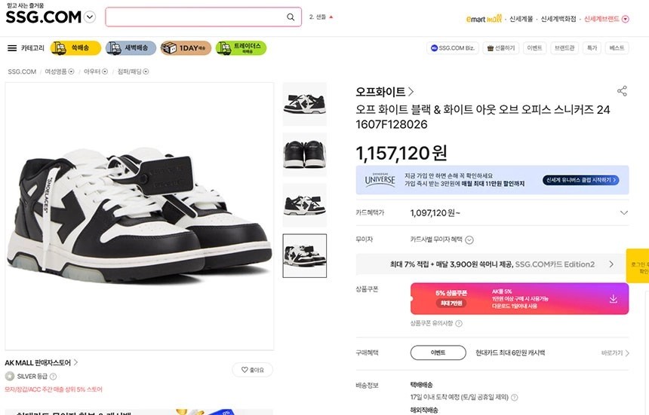649x415 pixels.
Task: Open the 이벤트 menu item
Action: pos(534,48)
